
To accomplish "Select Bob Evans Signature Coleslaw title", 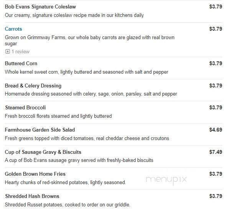I will [x=40, y=7].
